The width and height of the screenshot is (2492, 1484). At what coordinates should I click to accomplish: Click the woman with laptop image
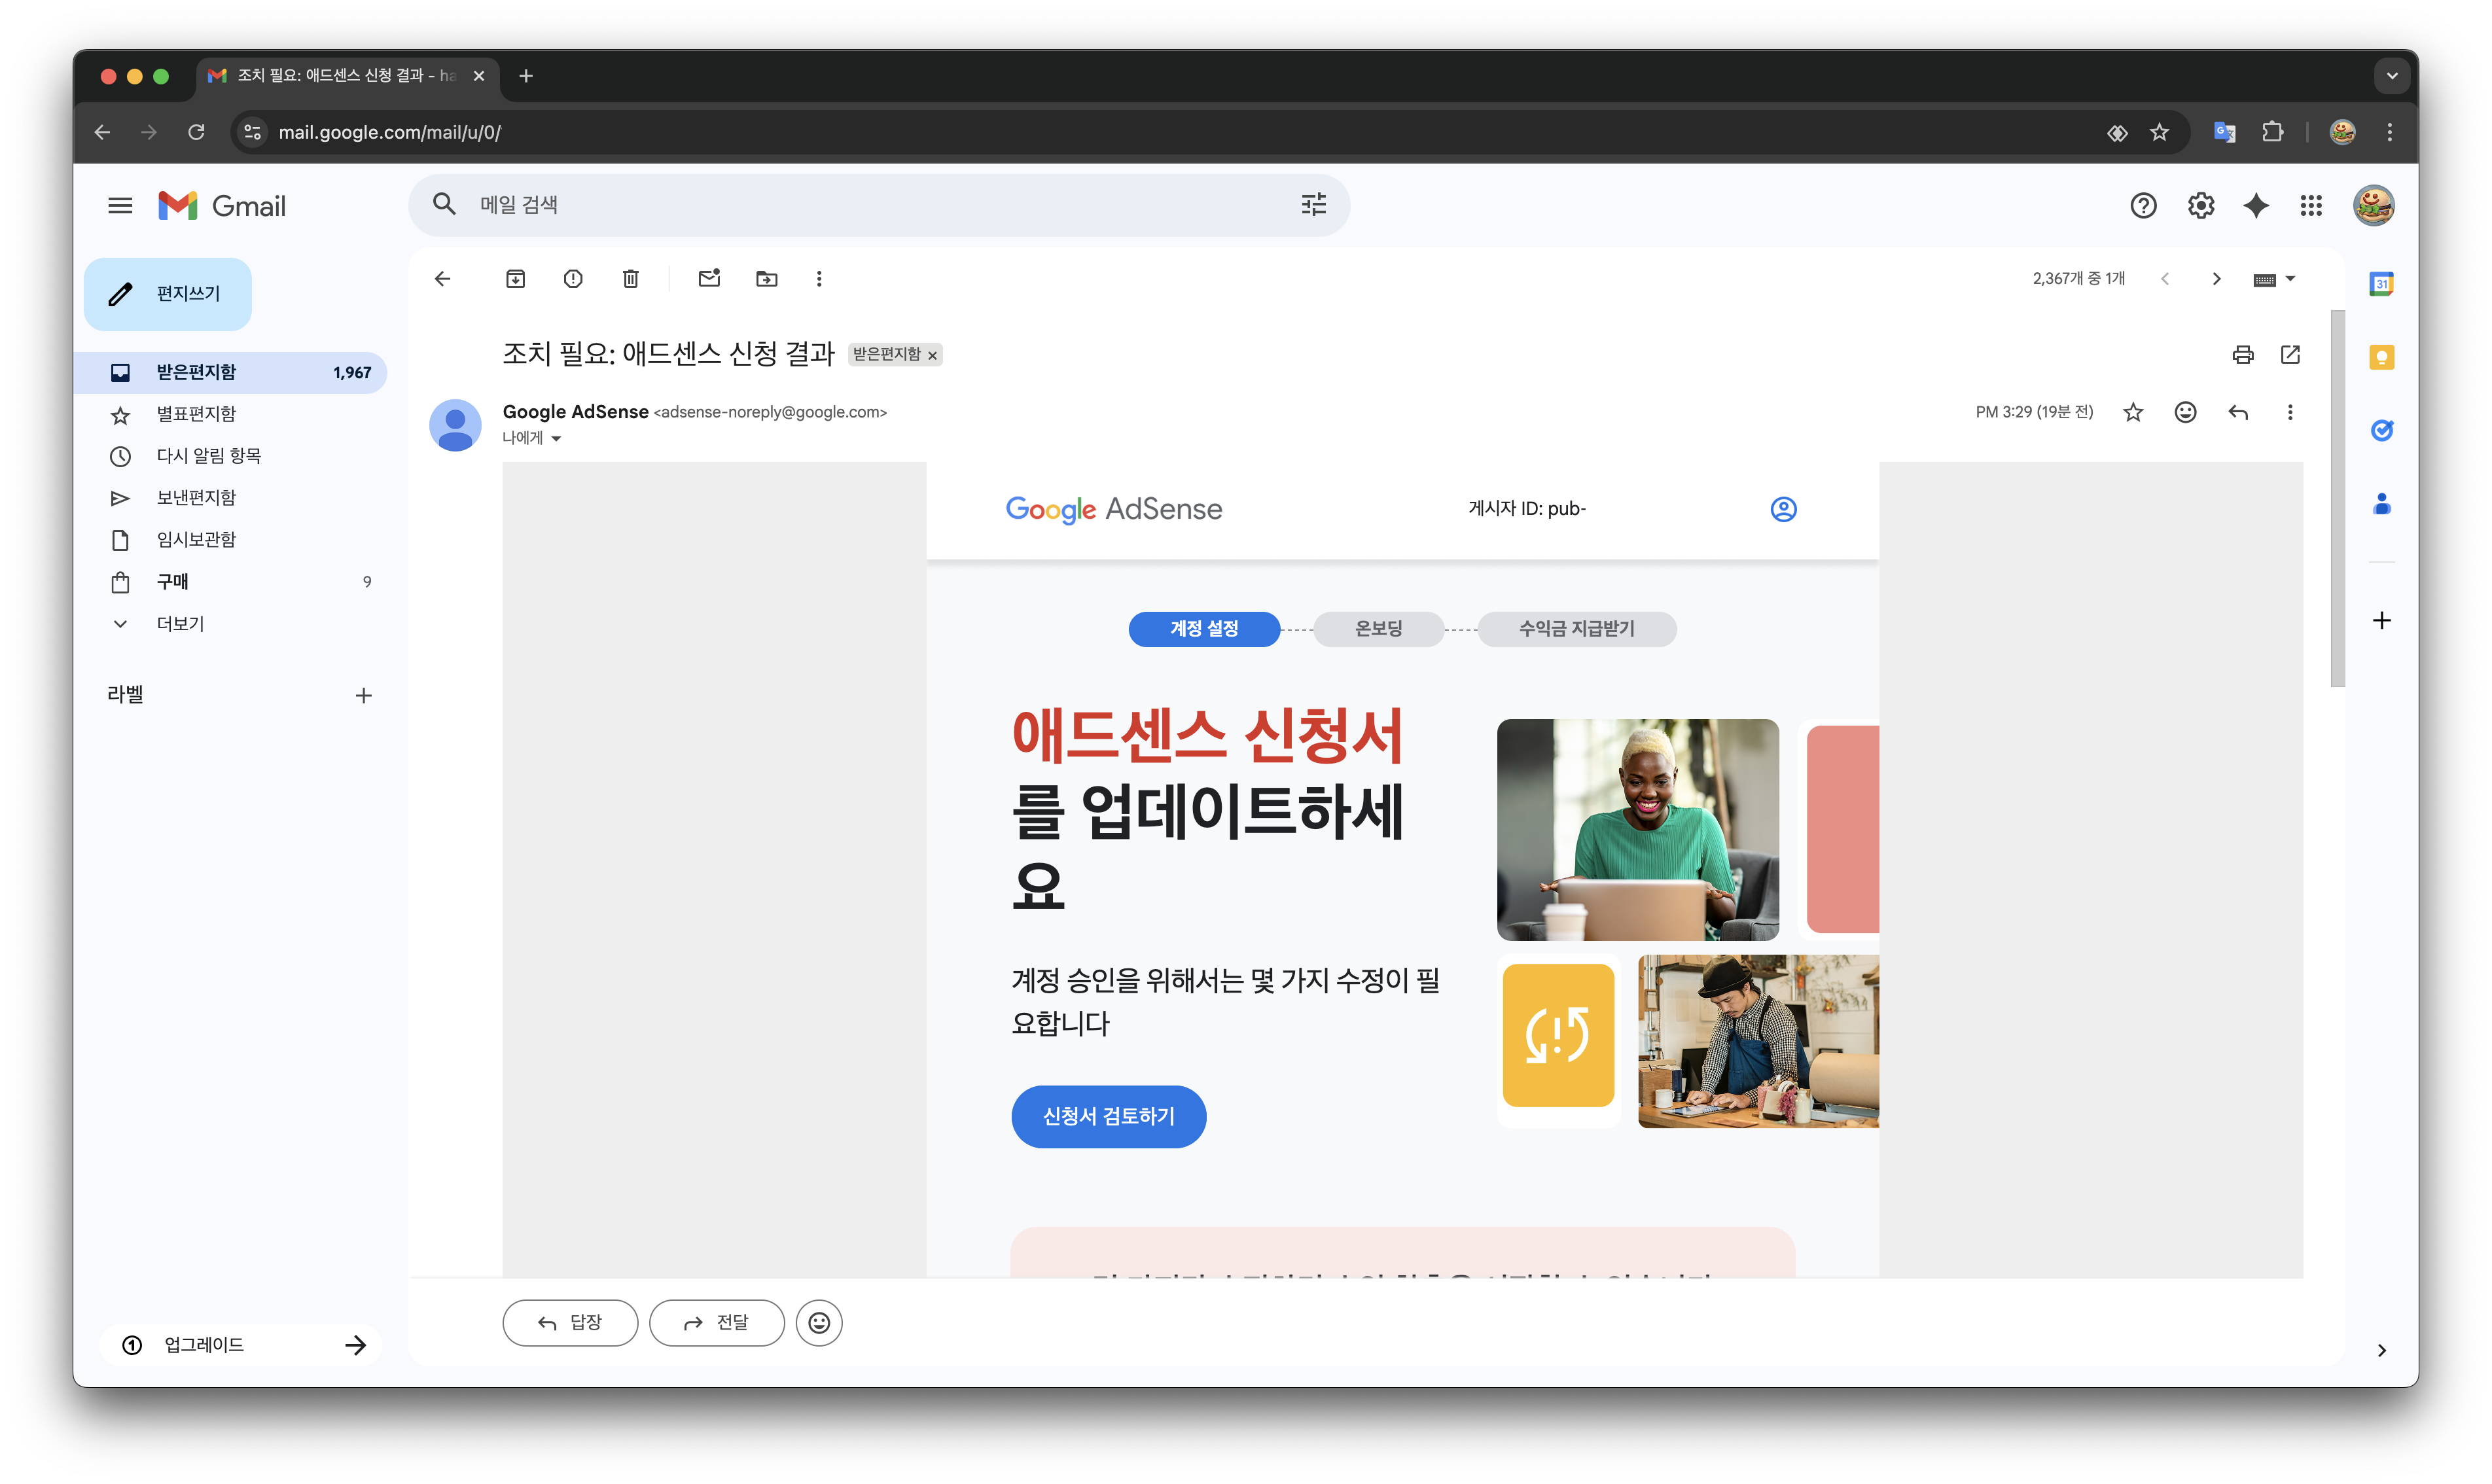pyautogui.click(x=1637, y=830)
